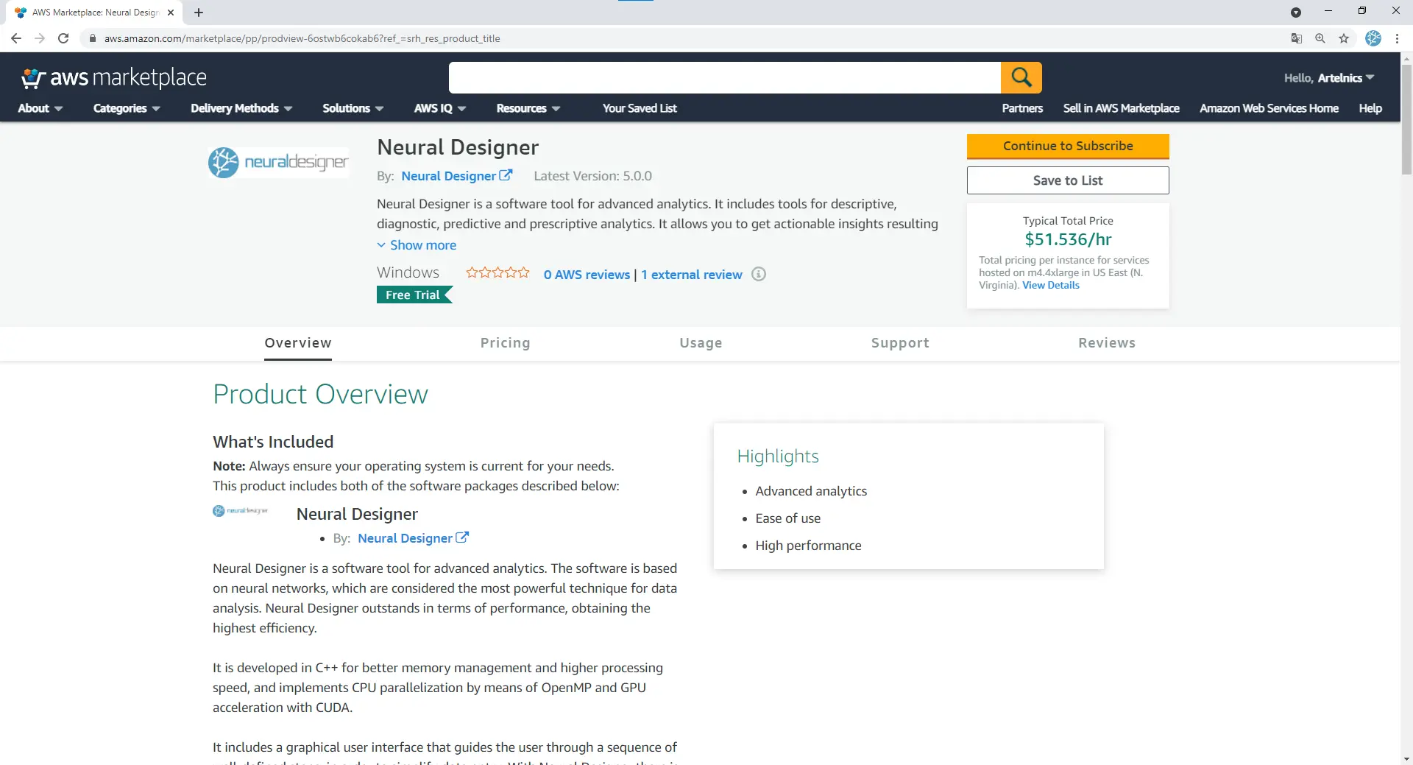Image resolution: width=1413 pixels, height=765 pixels.
Task: Click the Ease of use highlight
Action: click(x=787, y=518)
